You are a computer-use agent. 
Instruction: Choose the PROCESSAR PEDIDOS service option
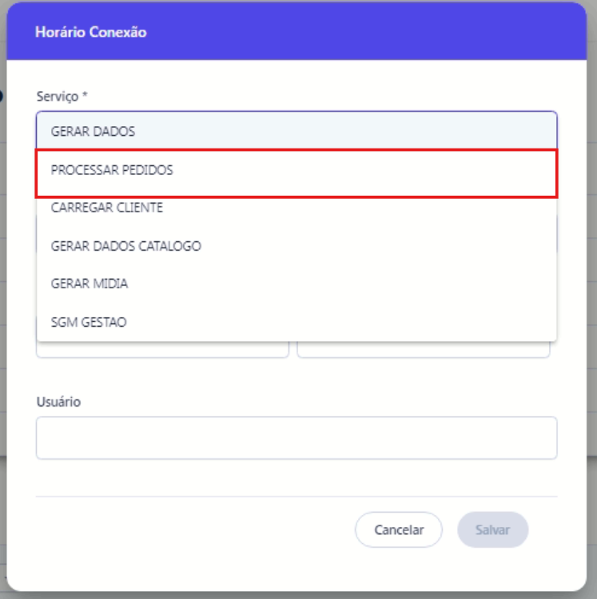[x=112, y=171]
